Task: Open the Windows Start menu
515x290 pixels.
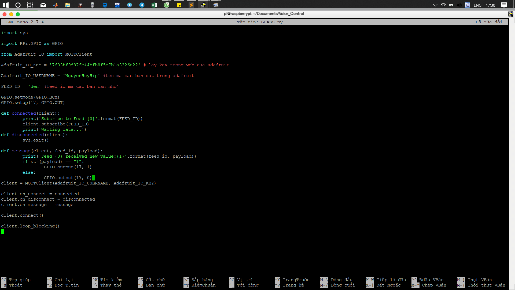Action: pyautogui.click(x=6, y=5)
